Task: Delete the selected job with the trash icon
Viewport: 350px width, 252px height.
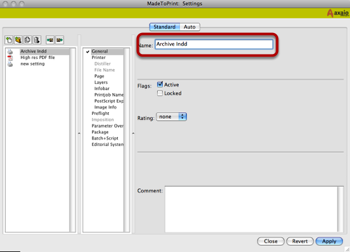Action: (37, 40)
